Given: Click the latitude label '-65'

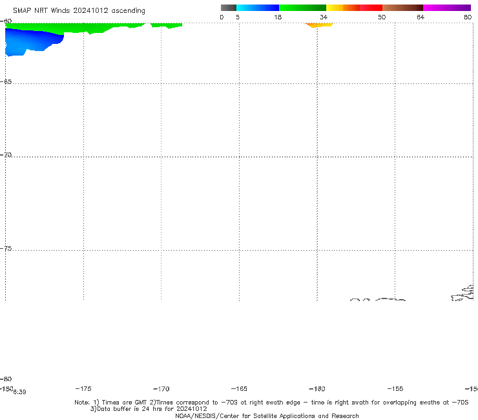Looking at the screenshot, I should point(6,82).
